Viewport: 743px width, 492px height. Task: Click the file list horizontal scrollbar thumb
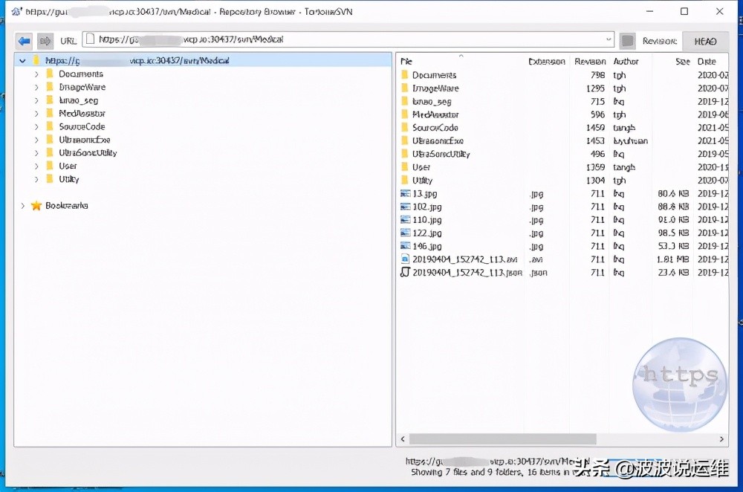(x=502, y=439)
